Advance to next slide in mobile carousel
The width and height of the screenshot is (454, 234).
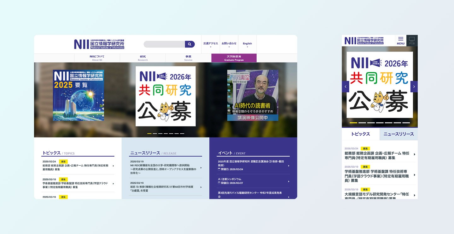(414, 86)
